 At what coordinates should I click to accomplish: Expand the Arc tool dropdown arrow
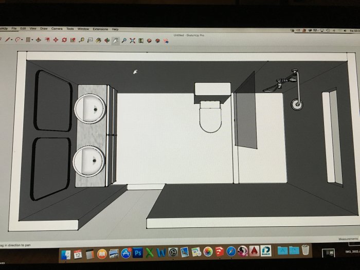tap(23, 40)
